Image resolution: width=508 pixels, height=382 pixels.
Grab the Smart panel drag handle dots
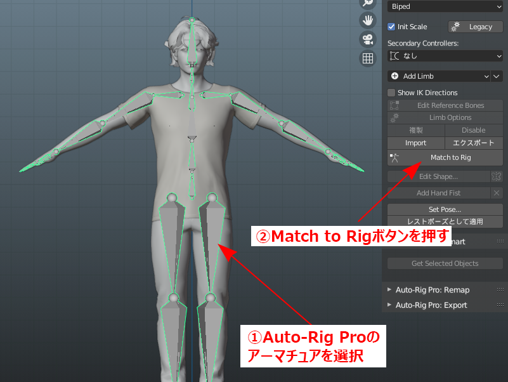coord(500,241)
